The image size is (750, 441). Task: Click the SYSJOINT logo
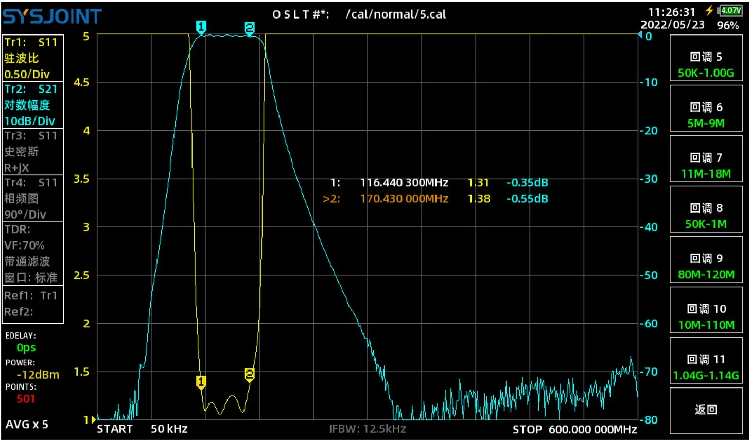(52, 16)
